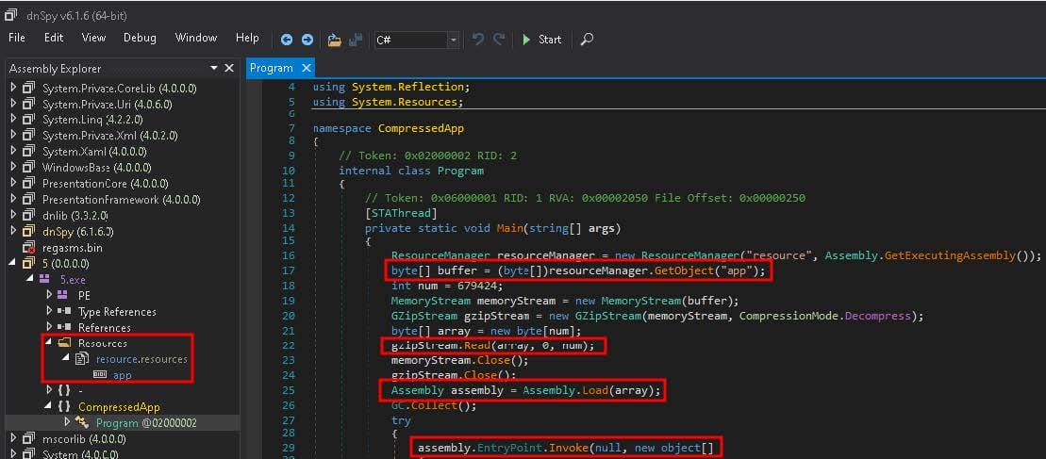Expand PresentationCore assembly node
The width and height of the screenshot is (1046, 459).
coord(12,183)
